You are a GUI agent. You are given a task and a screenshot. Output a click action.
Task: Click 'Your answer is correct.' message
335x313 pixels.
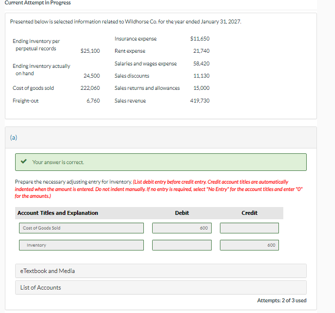click(58, 163)
